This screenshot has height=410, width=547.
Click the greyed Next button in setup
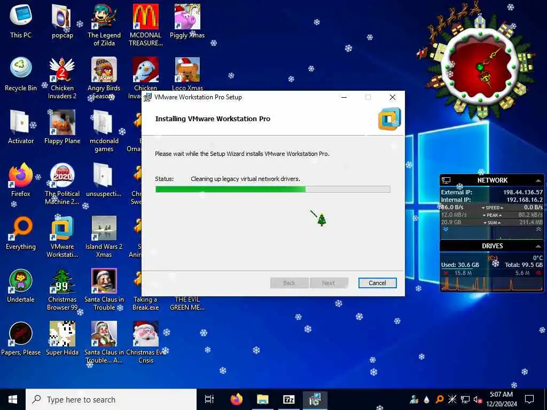(x=329, y=283)
